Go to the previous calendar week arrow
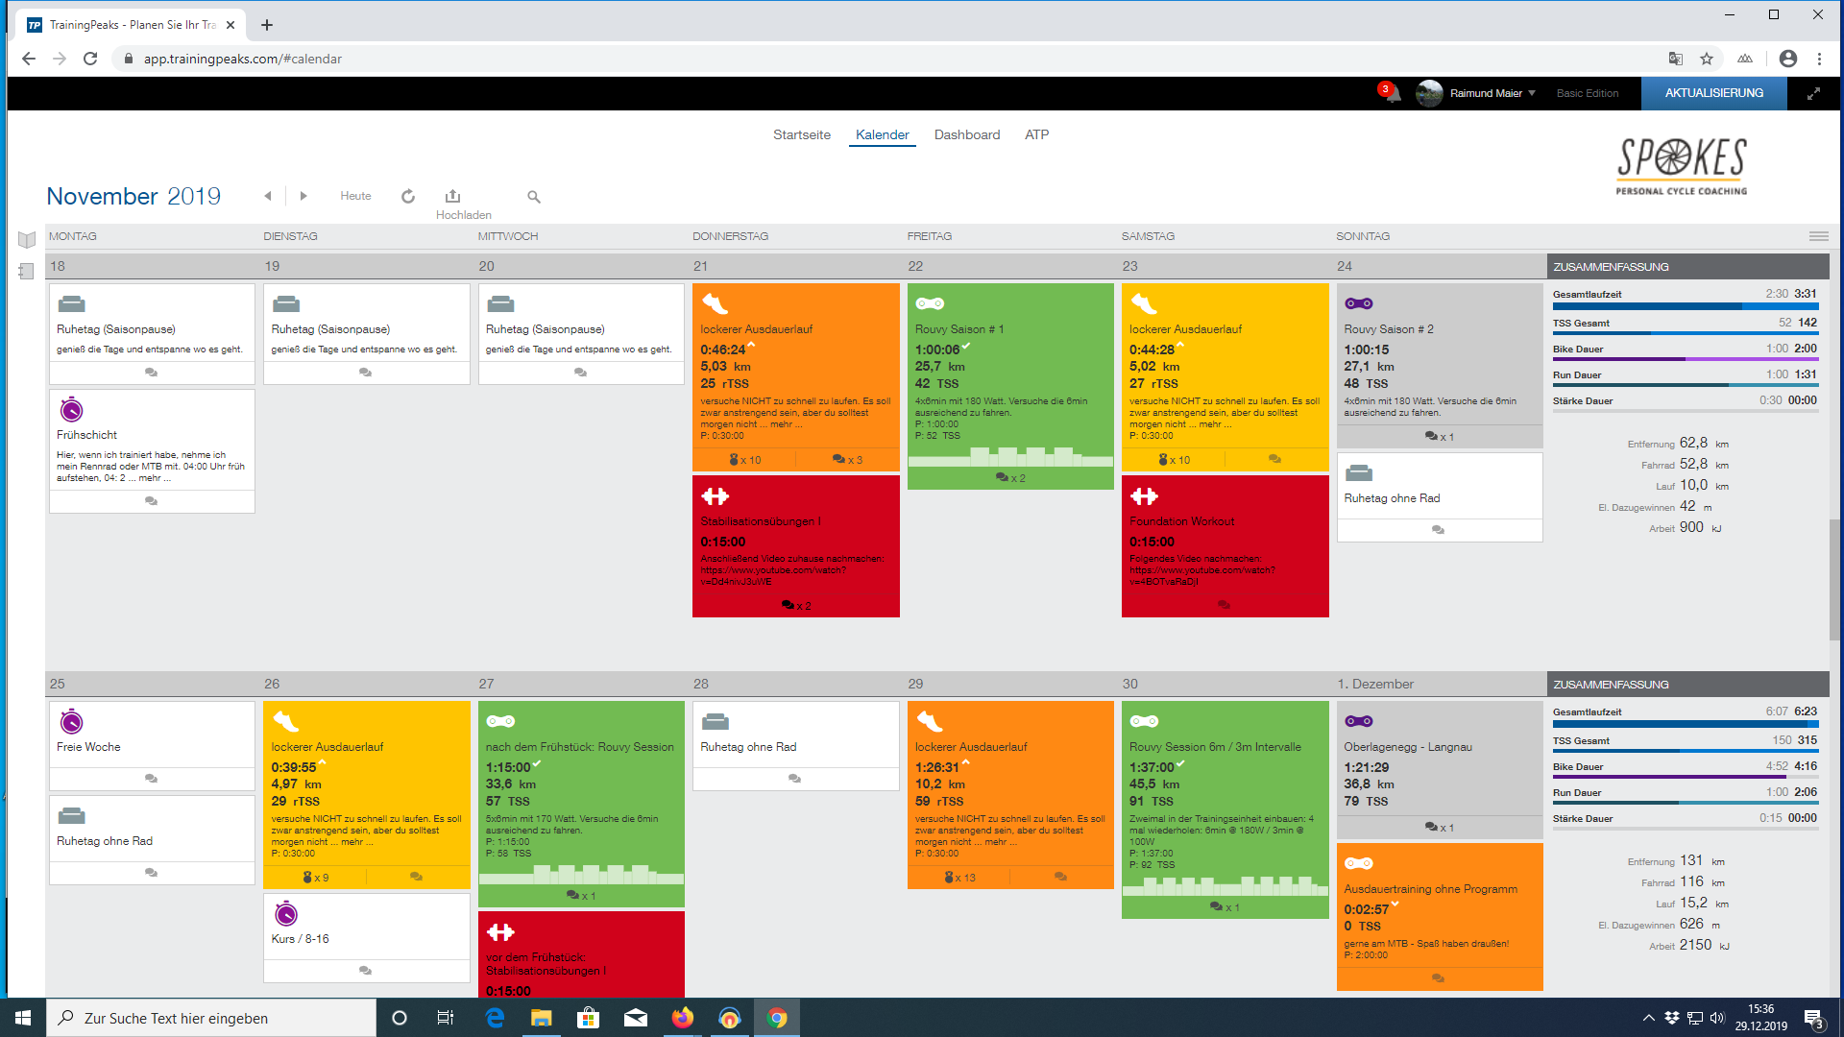1844x1037 pixels. pyautogui.click(x=268, y=196)
